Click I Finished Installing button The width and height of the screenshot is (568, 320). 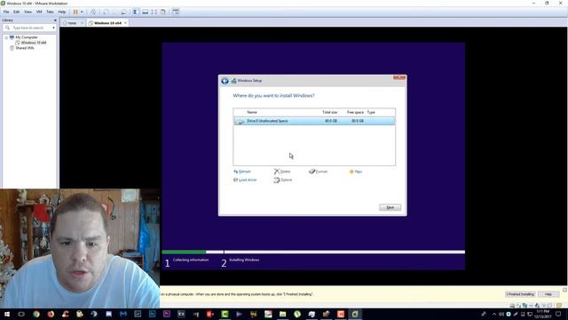(520, 294)
